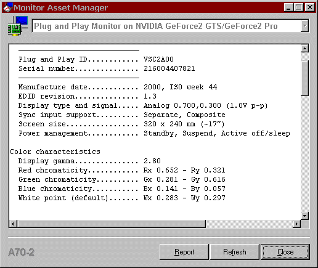Viewport: 318px width, 268px height.
Task: Click the 'Plug and Play ID' label
Action: pyautogui.click(x=53, y=59)
